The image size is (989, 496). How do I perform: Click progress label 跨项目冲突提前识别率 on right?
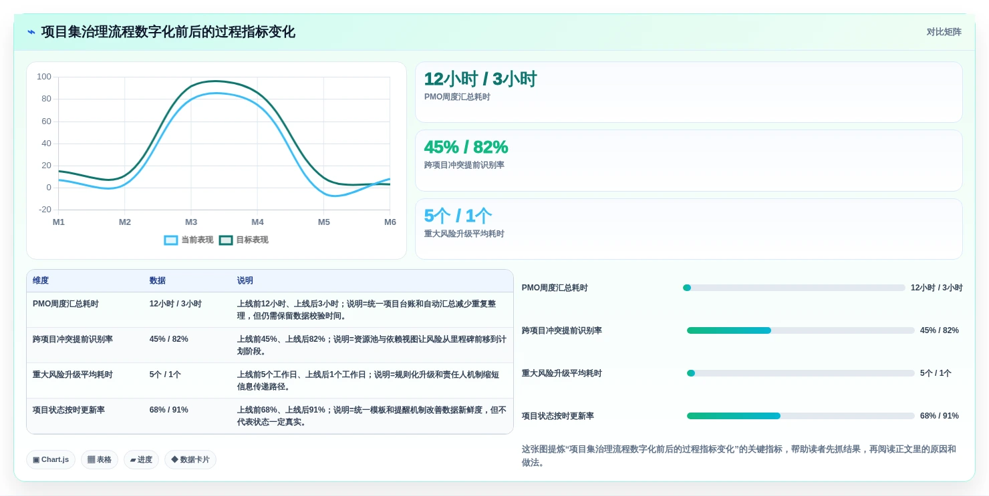click(562, 330)
